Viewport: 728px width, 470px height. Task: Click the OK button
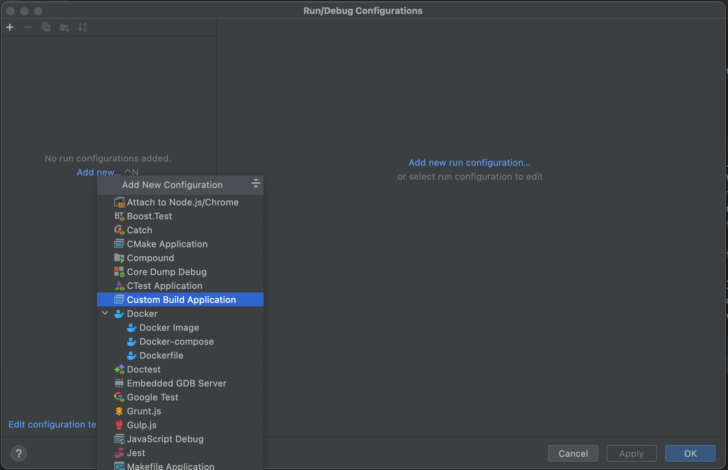tap(690, 453)
